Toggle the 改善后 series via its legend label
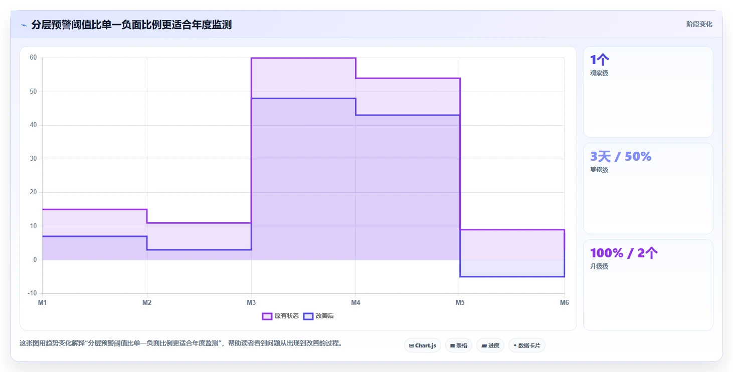 click(x=325, y=316)
